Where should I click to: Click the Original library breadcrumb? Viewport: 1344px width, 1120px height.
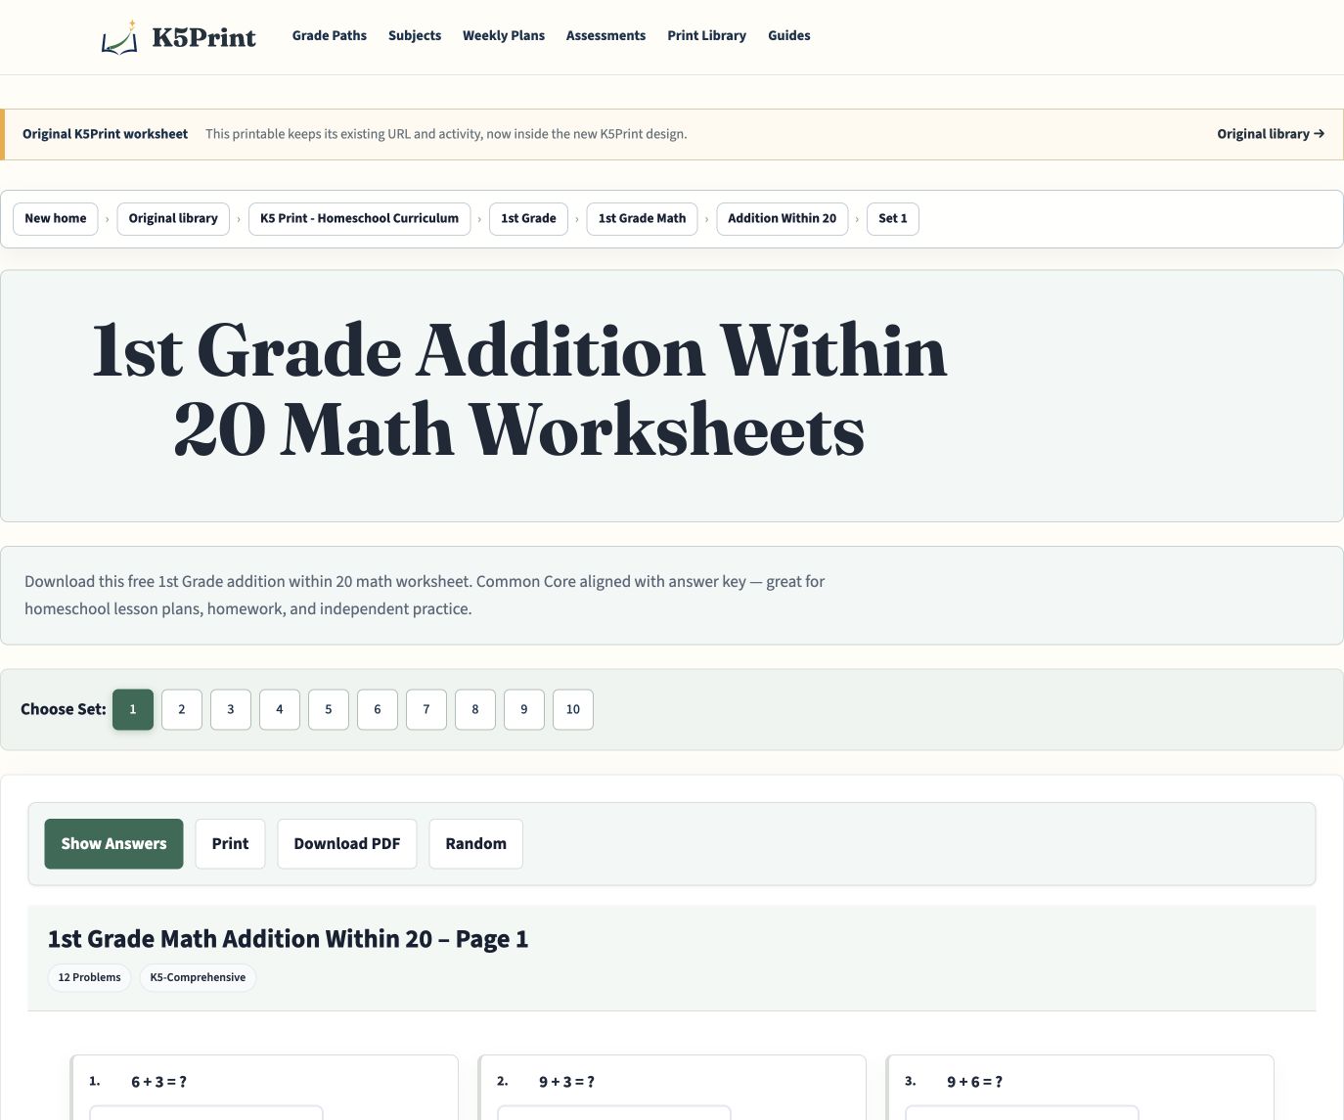point(173,219)
